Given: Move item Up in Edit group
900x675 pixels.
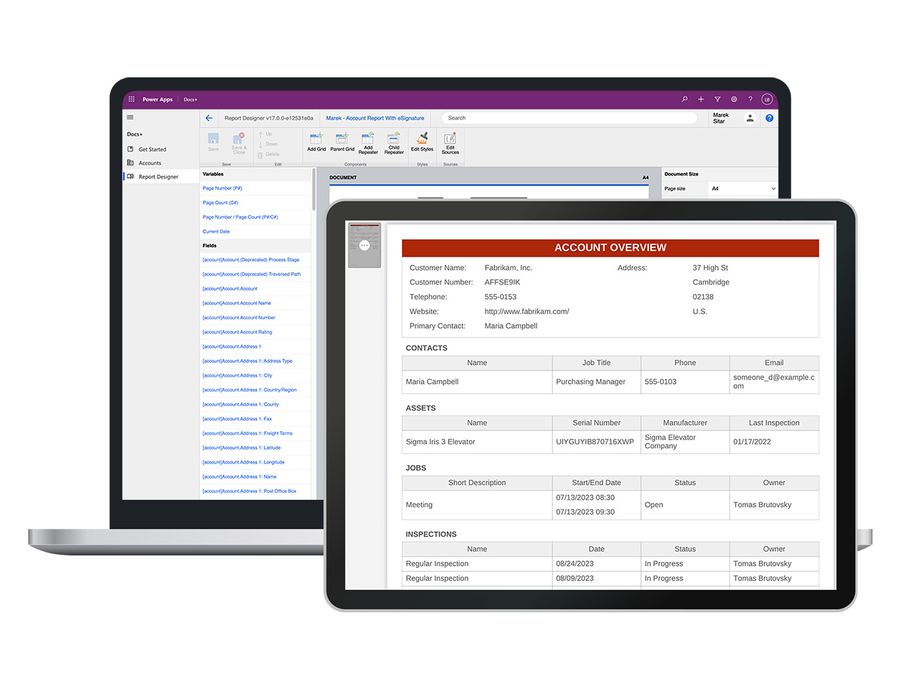Looking at the screenshot, I should (x=265, y=134).
